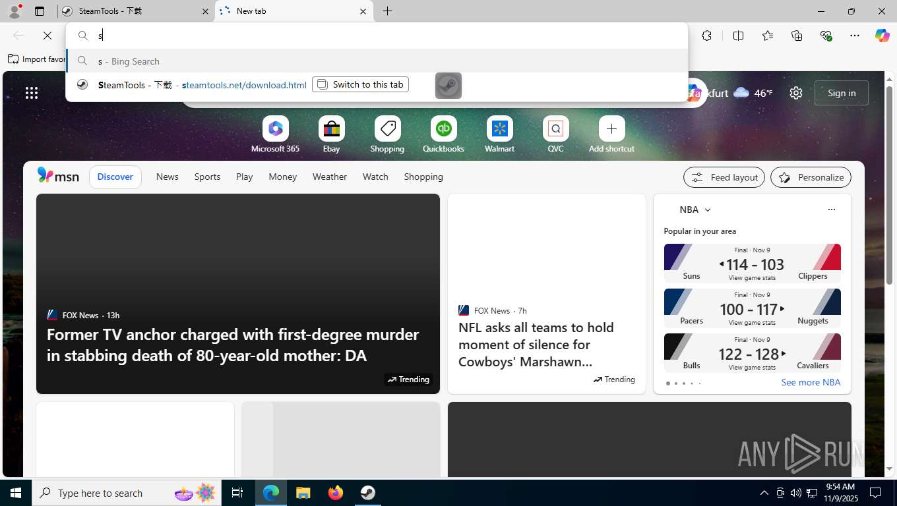Open Copilot icon in toolbar
Image resolution: width=897 pixels, height=506 pixels.
pos(882,36)
